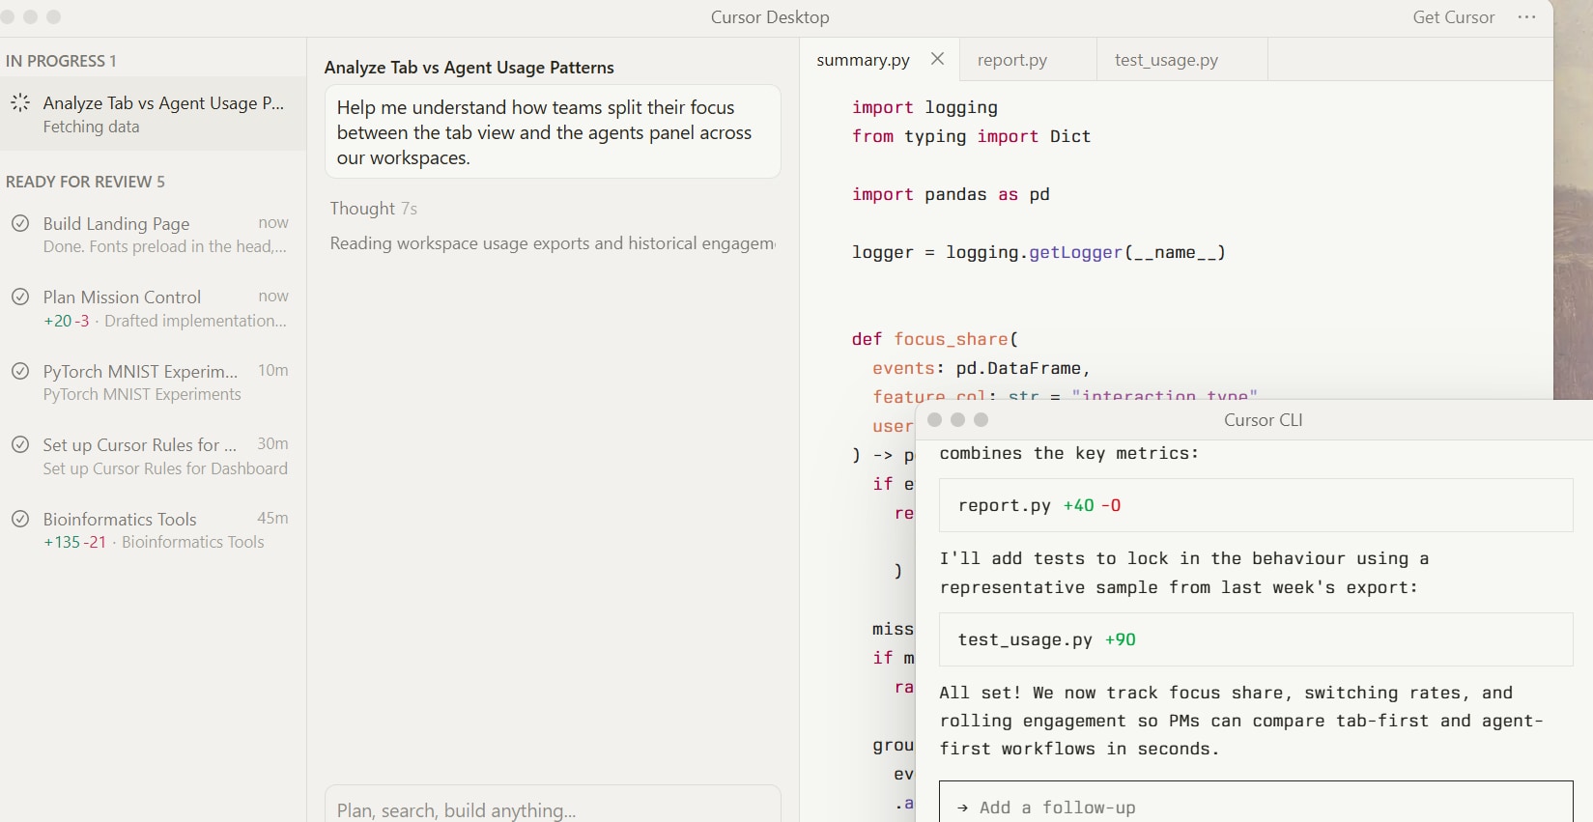Click the checkmark icon for Plan Mission Control
The width and height of the screenshot is (1593, 822).
(20, 297)
